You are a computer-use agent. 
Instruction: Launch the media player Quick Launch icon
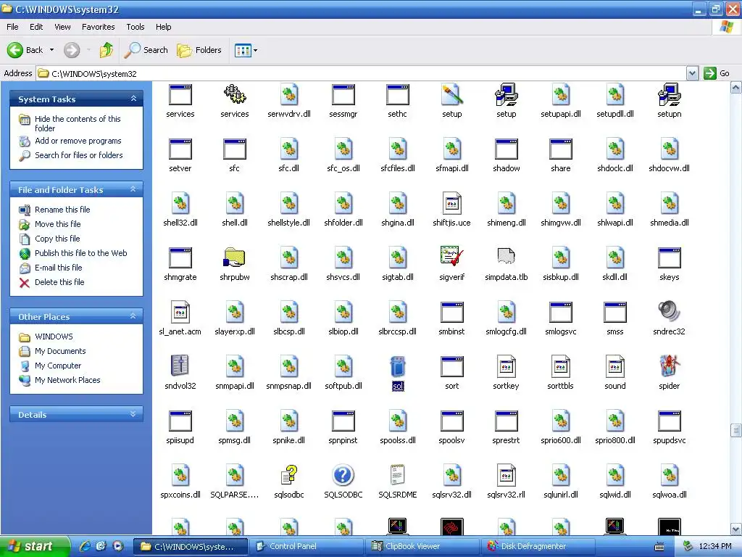click(x=118, y=546)
